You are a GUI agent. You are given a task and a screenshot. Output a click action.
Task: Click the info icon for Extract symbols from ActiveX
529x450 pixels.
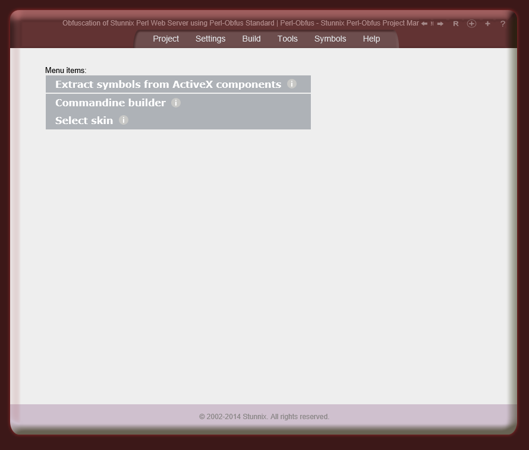(292, 84)
